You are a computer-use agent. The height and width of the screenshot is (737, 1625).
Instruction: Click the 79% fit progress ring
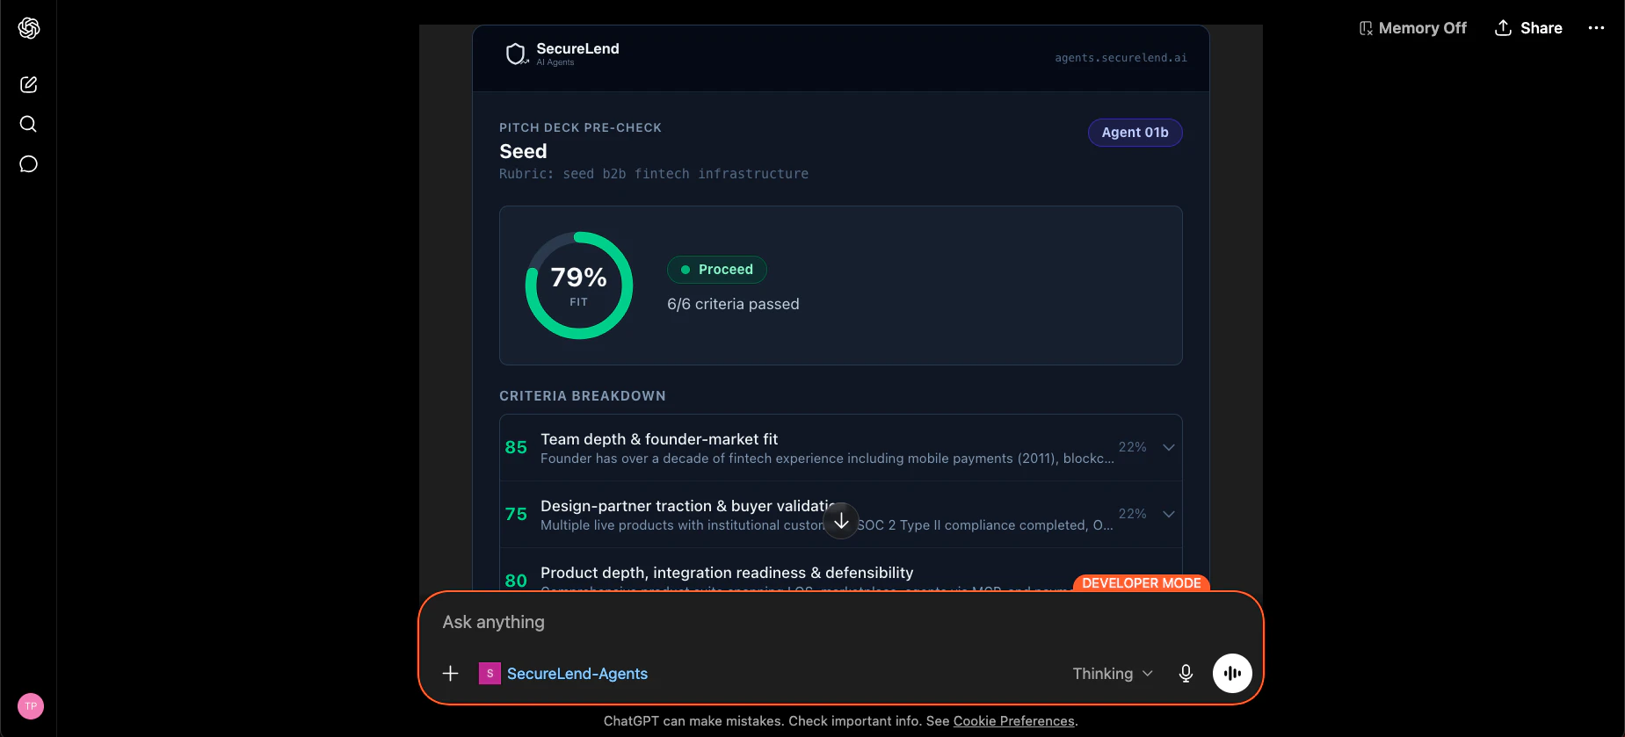pyautogui.click(x=578, y=285)
